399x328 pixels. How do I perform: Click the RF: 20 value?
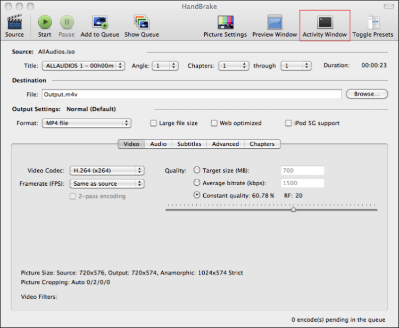293,196
